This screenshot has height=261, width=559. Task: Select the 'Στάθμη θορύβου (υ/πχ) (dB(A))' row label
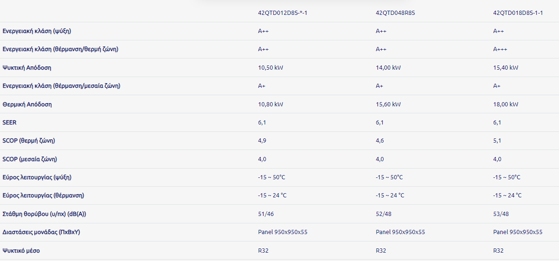44,214
